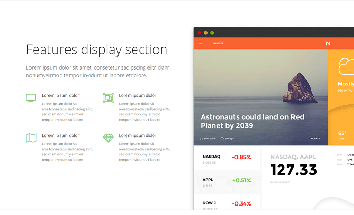The image size is (354, 215).
Task: Select the DOW J stock row
Action: point(227,202)
